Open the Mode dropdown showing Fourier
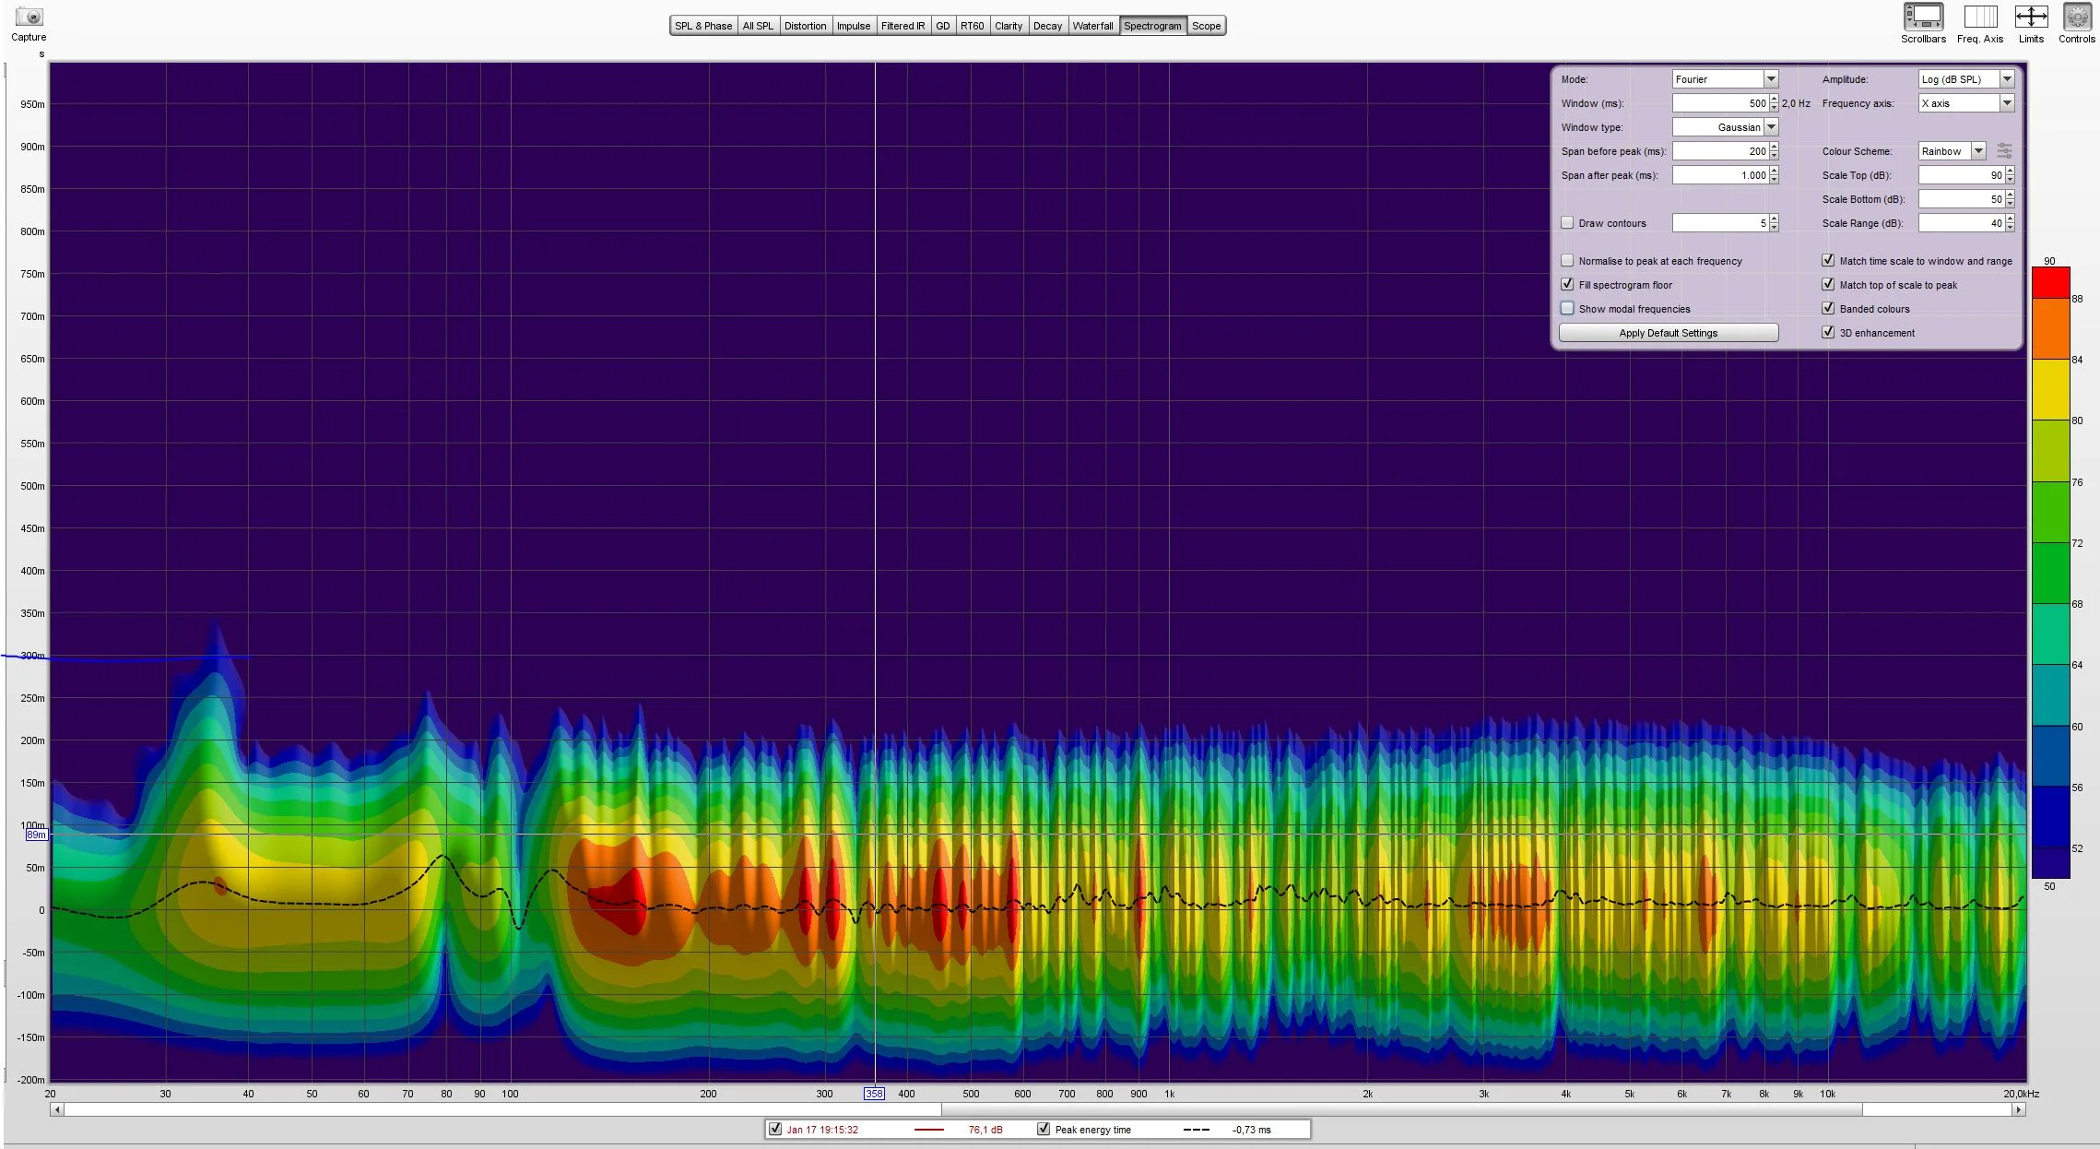The image size is (2100, 1149). click(x=1725, y=79)
